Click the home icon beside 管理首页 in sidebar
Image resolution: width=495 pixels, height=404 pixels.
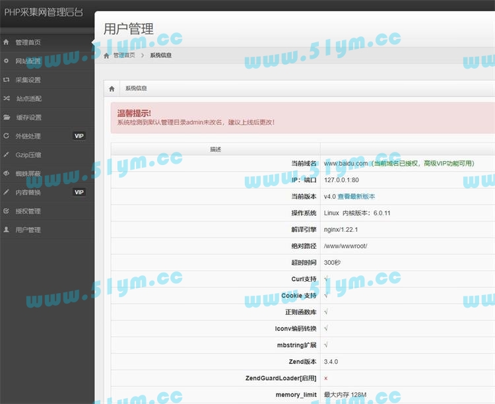coord(6,42)
